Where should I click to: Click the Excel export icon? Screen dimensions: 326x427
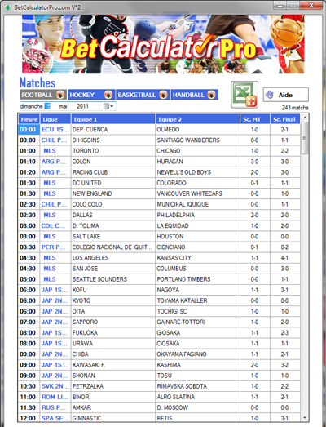(244, 95)
